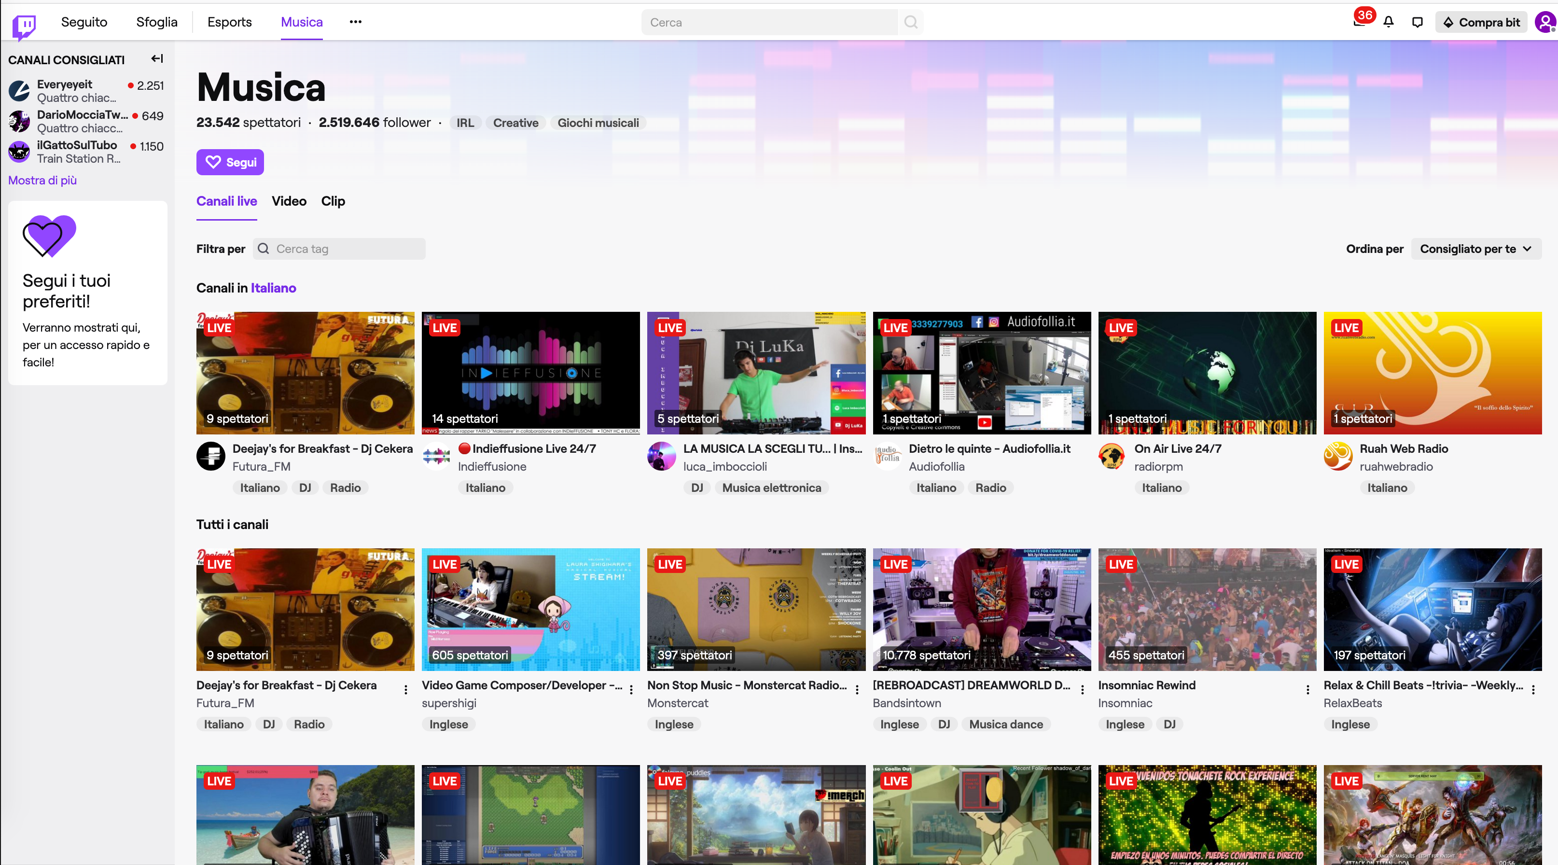Click the Cerca tag filter field

(339, 249)
